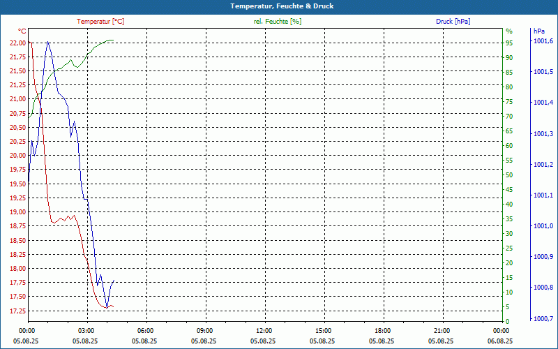Click the '85' humidity axis value
Viewport: 558px width, 349px height.
pyautogui.click(x=509, y=73)
